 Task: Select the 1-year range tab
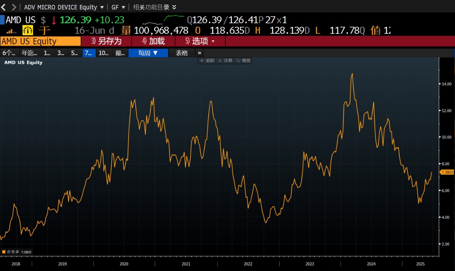click(47, 53)
